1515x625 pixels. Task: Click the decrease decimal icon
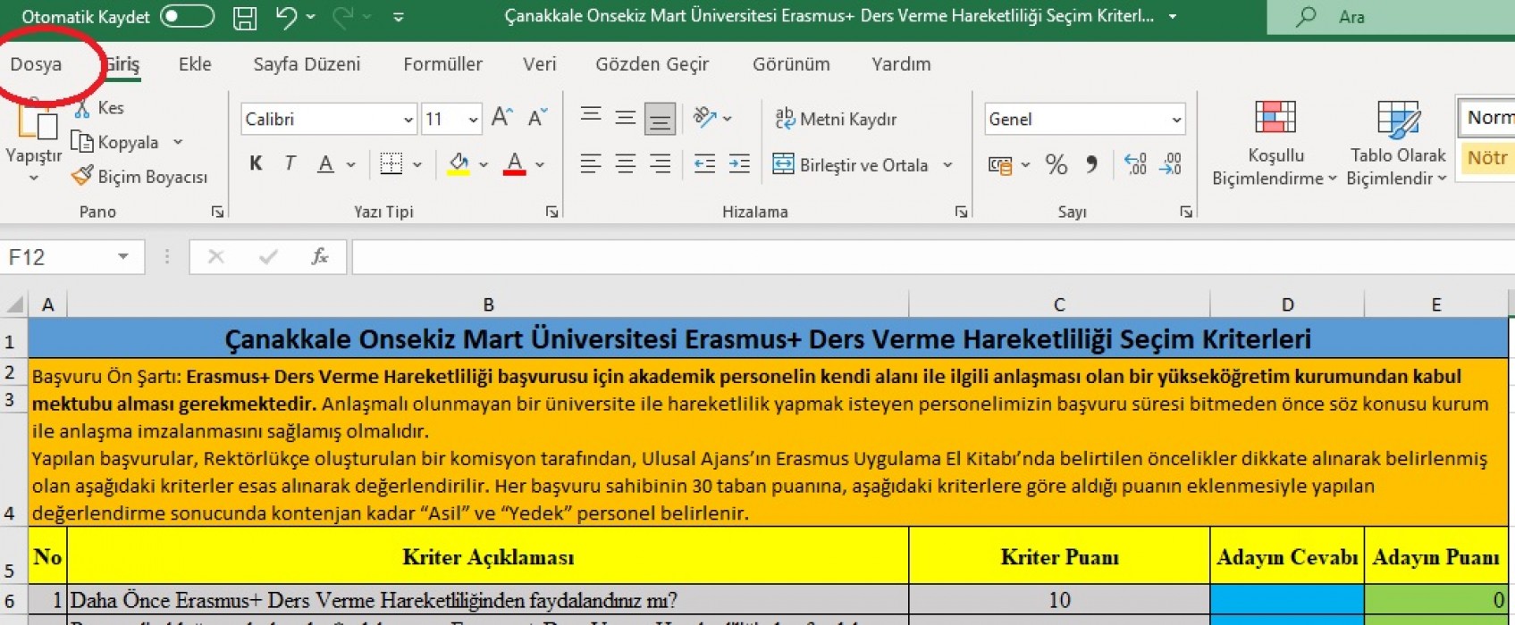(1170, 164)
